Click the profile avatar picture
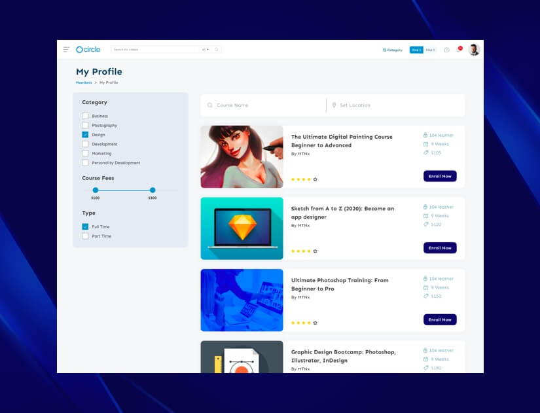540x413 pixels. [473, 49]
